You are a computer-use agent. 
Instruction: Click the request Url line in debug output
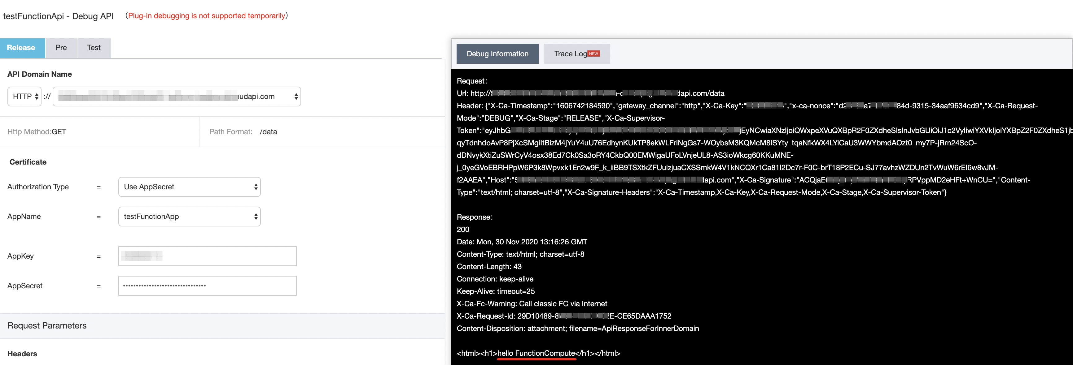[x=591, y=93]
